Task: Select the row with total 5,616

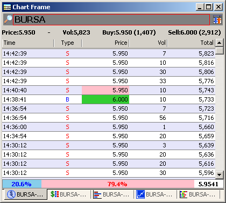Action: [109, 164]
